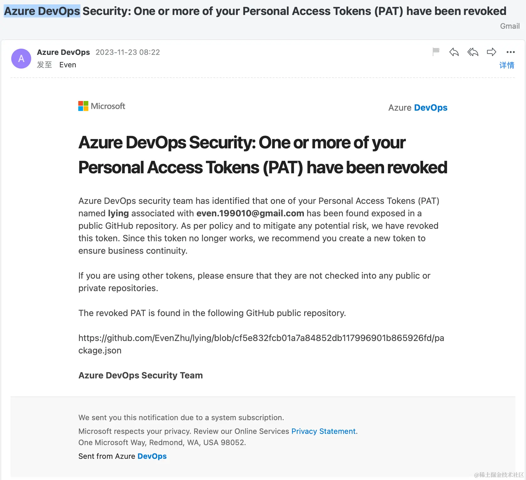Viewport: 526px width, 480px height.
Task: Click the DevOps link in the footer
Action: coord(152,456)
